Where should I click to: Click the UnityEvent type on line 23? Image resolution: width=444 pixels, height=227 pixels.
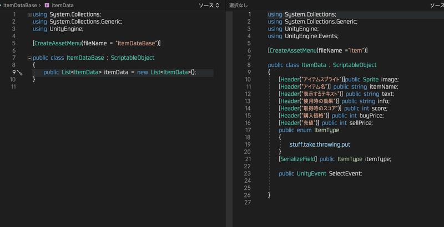(311, 173)
